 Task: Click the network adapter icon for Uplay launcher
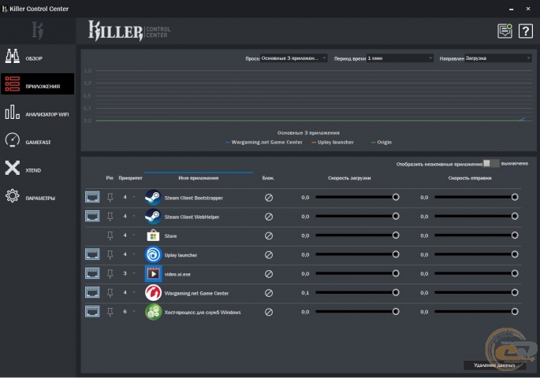(x=92, y=254)
